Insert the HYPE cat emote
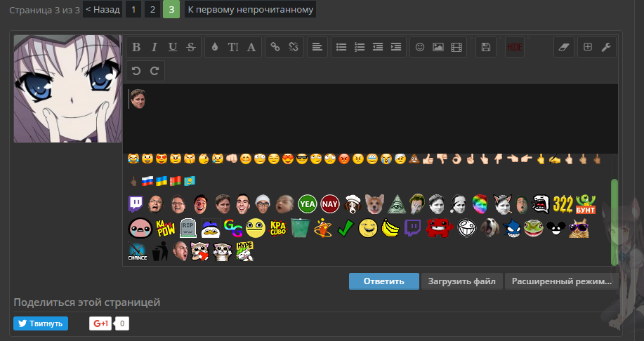This screenshot has width=644, height=341. [245, 251]
